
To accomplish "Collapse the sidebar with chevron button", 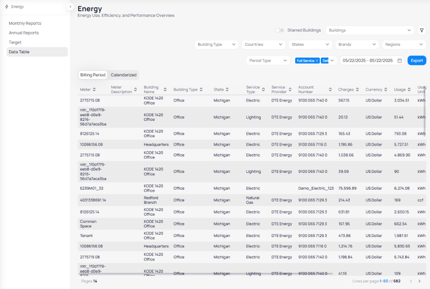I will click(71, 7).
